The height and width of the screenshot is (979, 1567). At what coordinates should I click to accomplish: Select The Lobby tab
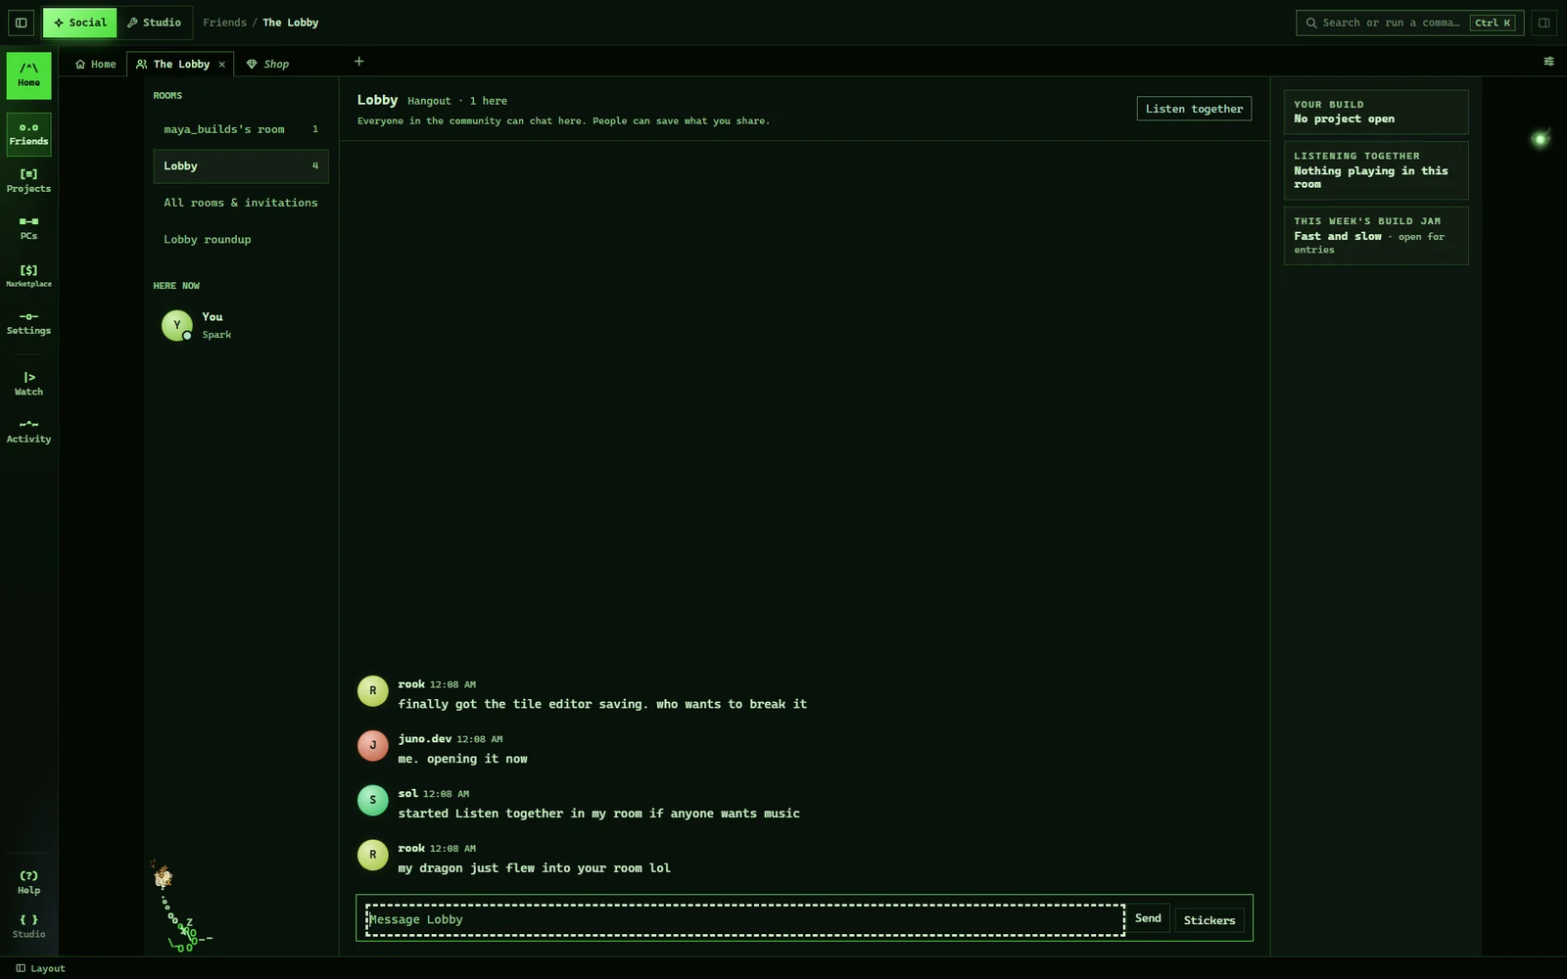point(180,65)
